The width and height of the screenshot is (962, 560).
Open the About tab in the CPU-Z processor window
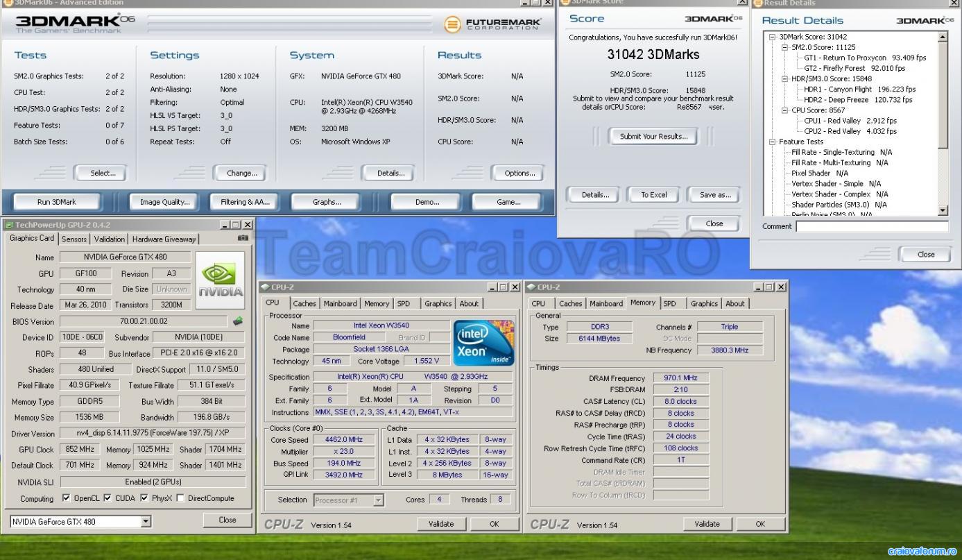coord(469,303)
